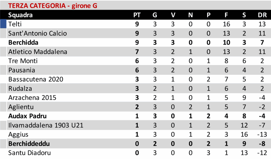Viewport: 271px width, 159px height.
Task: Select the Tre Monti team name
Action: (x=23, y=61)
